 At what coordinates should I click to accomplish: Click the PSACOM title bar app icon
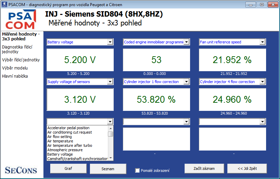[5, 5]
